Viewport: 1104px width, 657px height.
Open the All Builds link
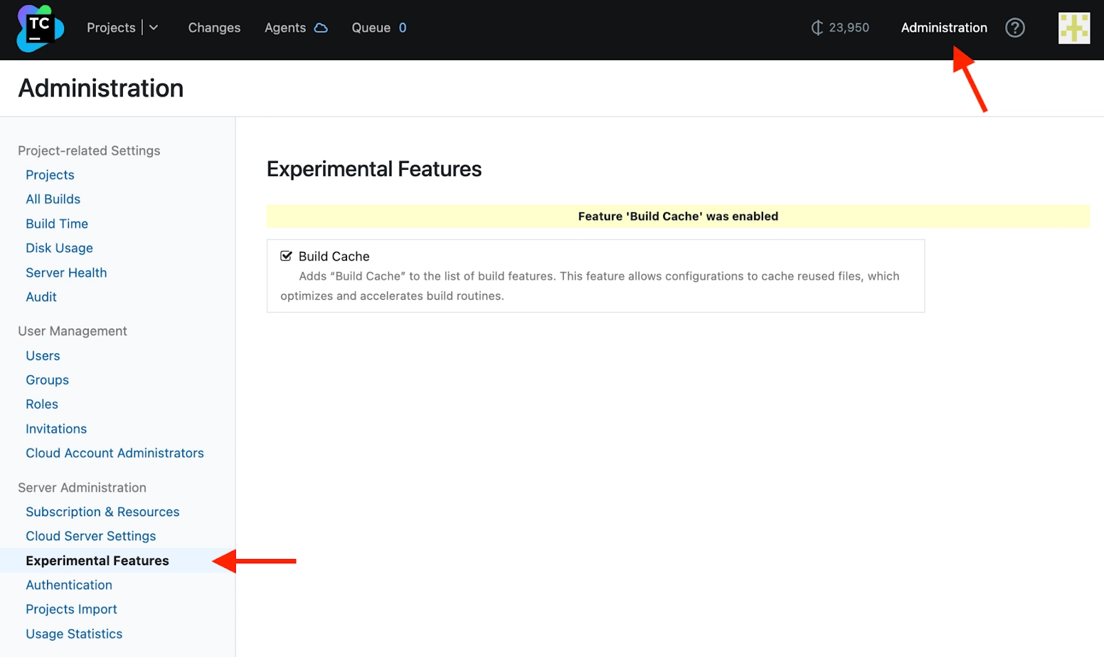click(x=53, y=199)
